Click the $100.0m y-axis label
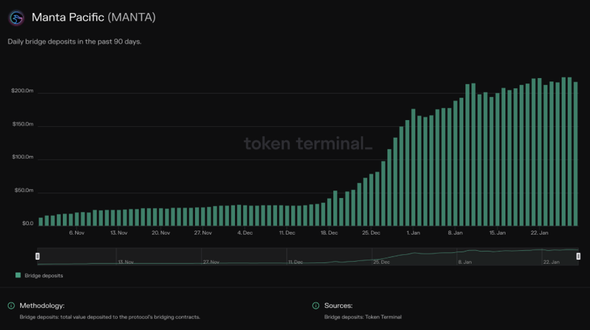This screenshot has height=330, width=590. 22,157
